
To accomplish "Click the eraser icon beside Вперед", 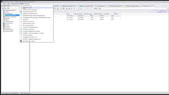I will [x=100, y=8].
